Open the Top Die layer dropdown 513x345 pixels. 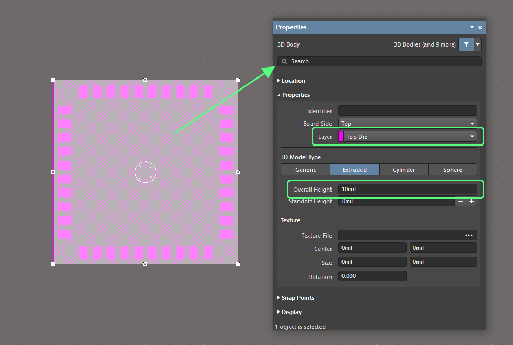(x=410, y=137)
